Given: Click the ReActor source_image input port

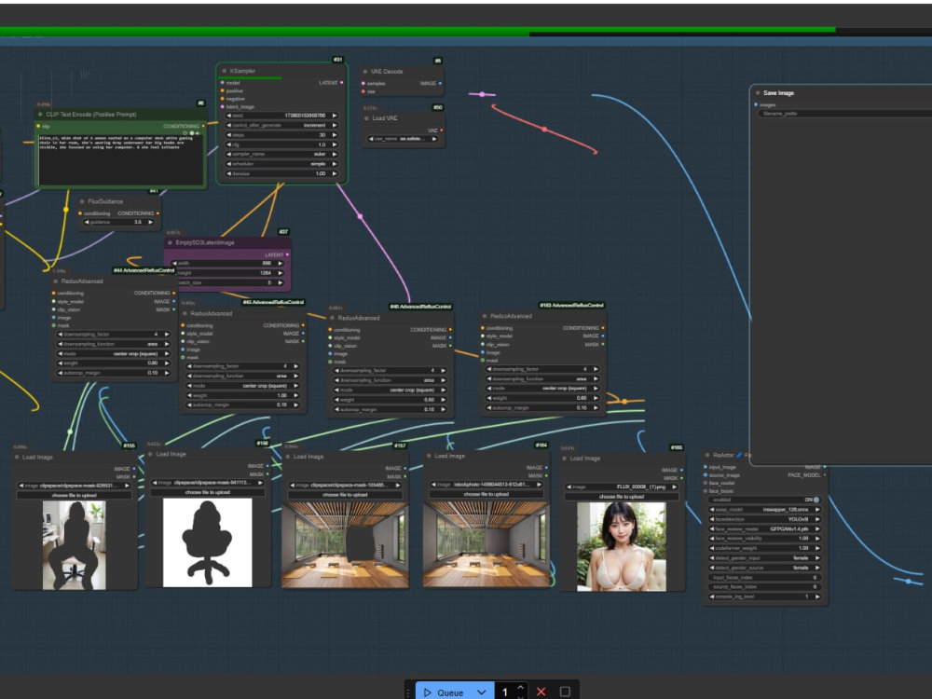Looking at the screenshot, I should tap(706, 475).
